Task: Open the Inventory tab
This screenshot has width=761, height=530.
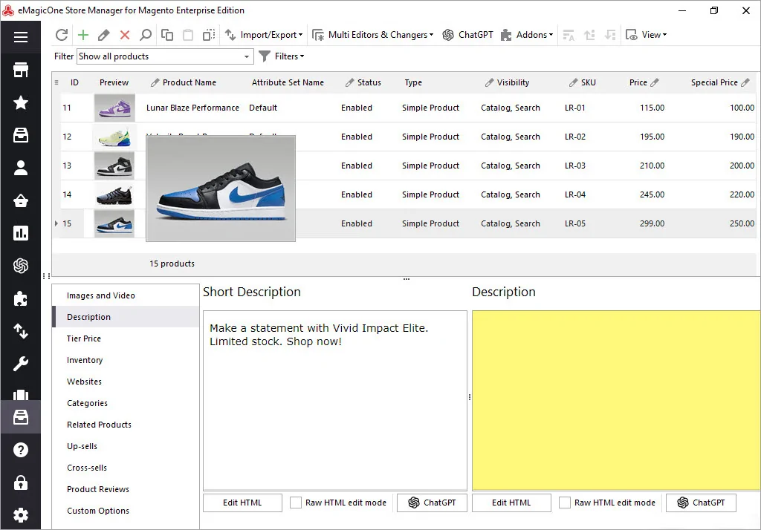Action: pyautogui.click(x=126, y=360)
